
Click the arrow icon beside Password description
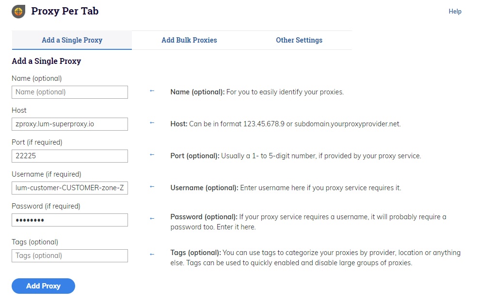[x=152, y=219]
